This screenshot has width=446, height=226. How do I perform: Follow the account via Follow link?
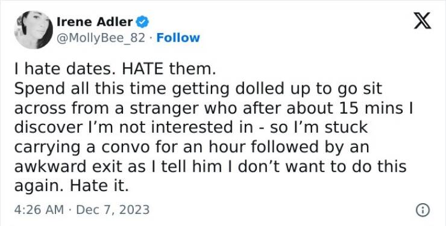click(x=178, y=38)
